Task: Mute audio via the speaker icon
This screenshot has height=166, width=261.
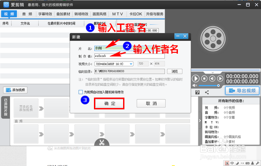Action: coord(194,85)
